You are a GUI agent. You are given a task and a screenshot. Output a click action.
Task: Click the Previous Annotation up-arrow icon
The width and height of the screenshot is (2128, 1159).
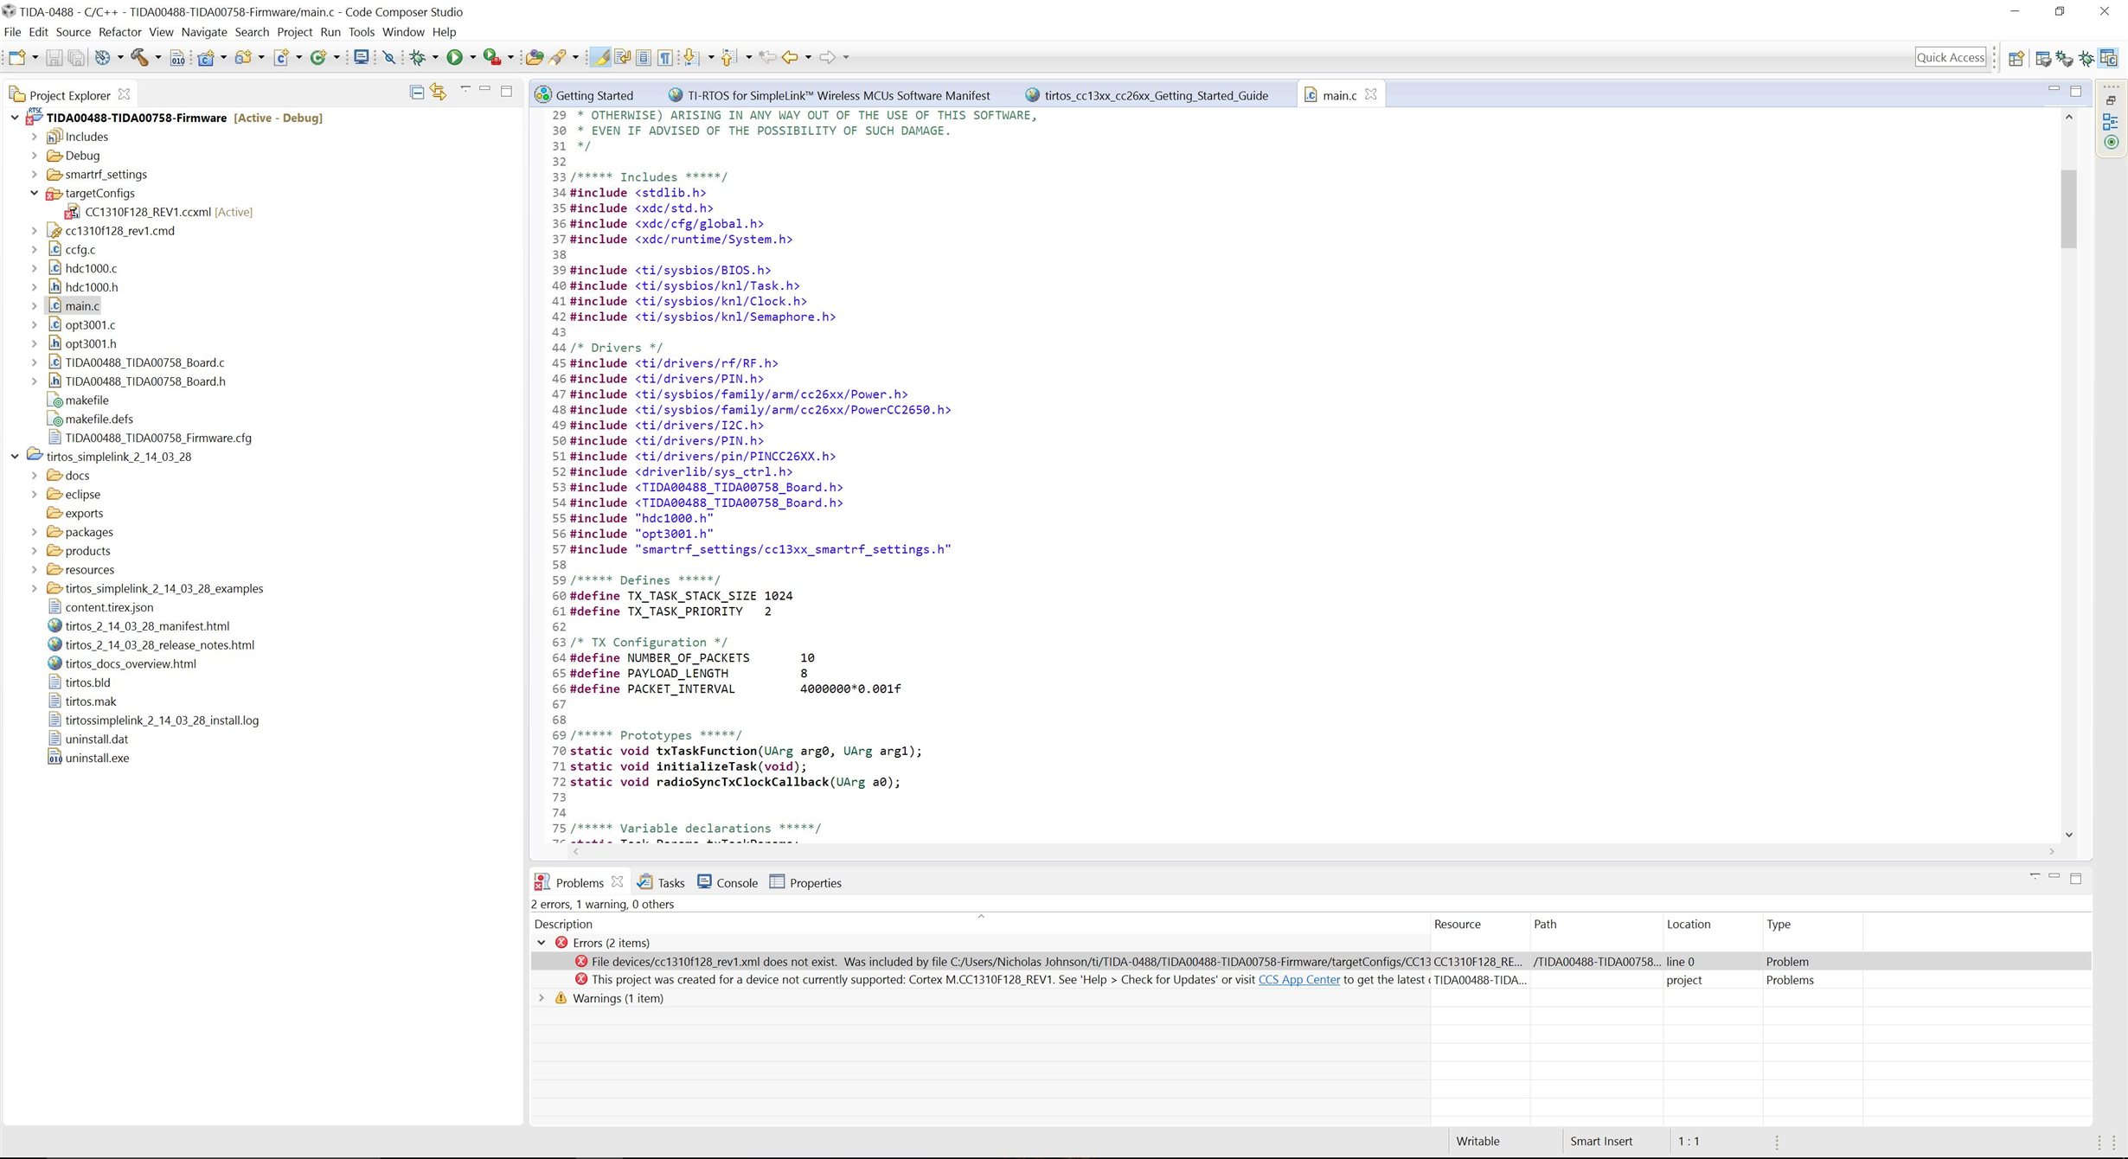tap(728, 57)
